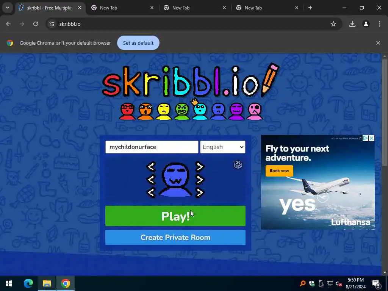Click the purple avatar in logo row
This screenshot has height=291, width=388.
pos(236,111)
